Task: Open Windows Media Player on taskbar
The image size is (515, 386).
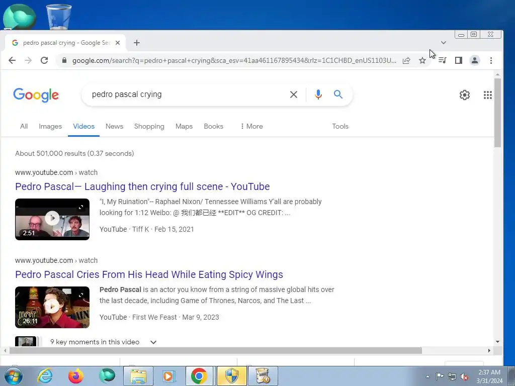Action: click(169, 376)
